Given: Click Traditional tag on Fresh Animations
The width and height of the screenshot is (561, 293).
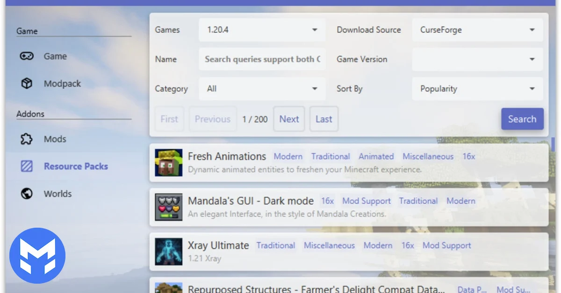Looking at the screenshot, I should coord(331,157).
